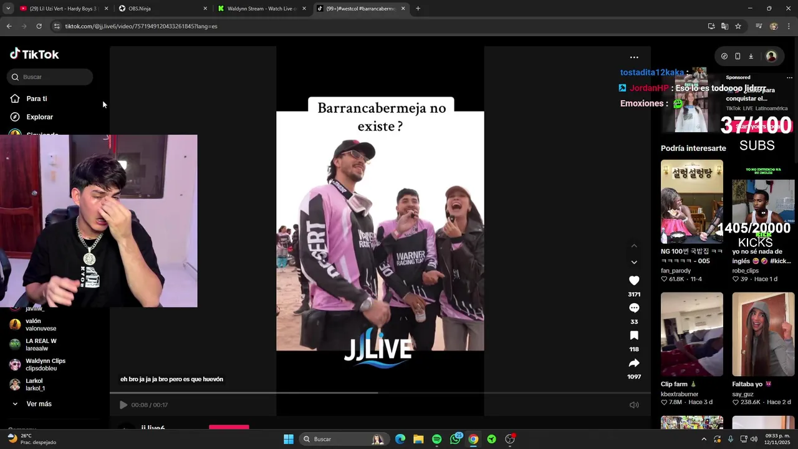Viewport: 798px width, 449px height.
Task: Play the paused TikTok video
Action: click(123, 405)
